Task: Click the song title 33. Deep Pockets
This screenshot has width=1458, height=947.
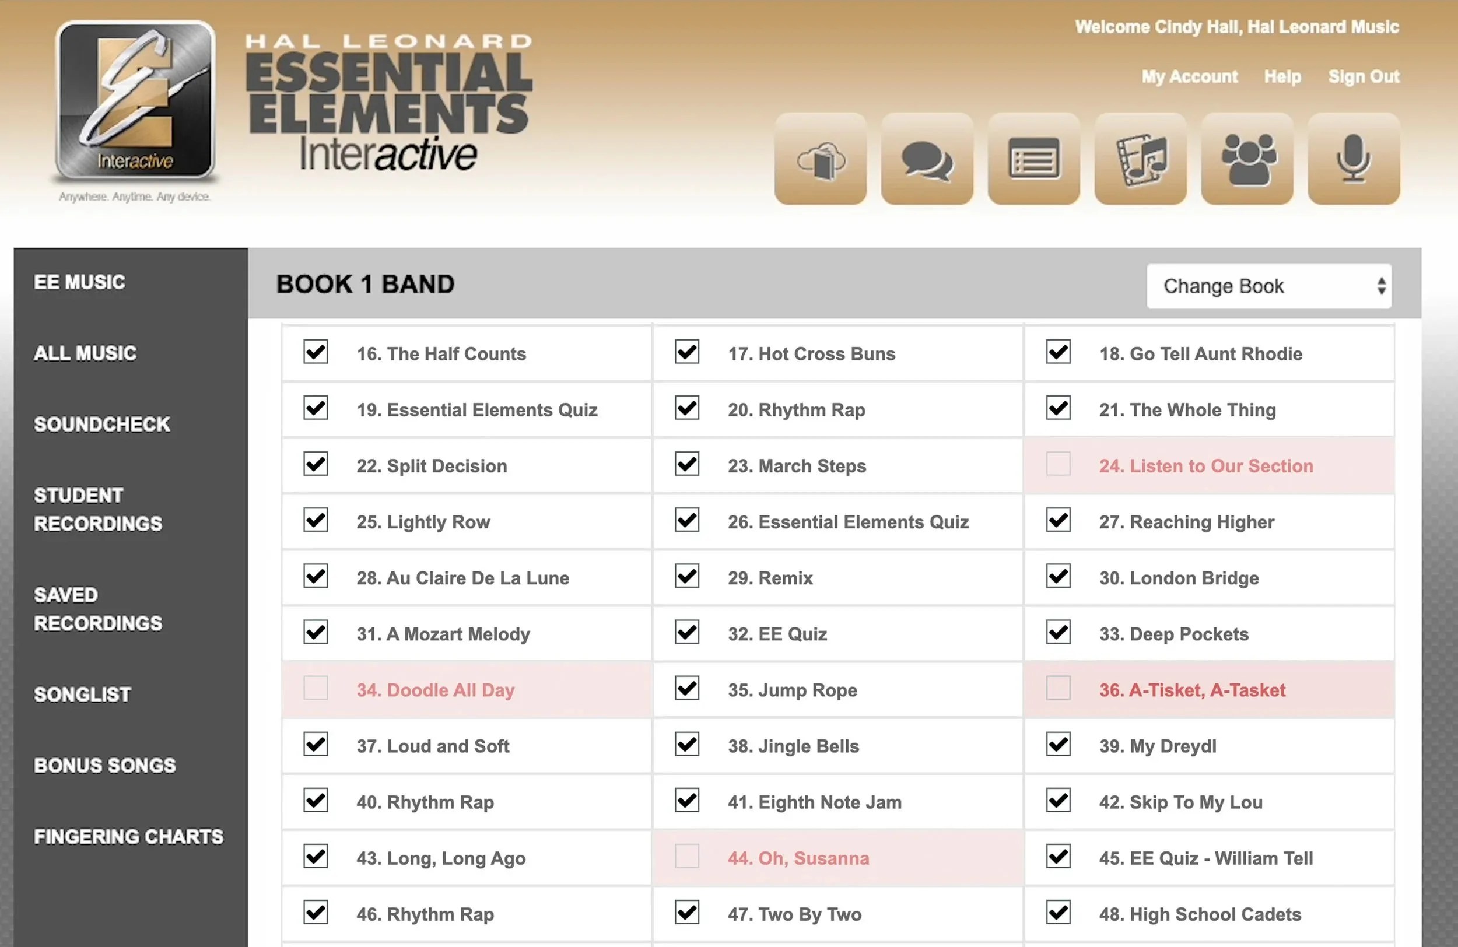Action: coord(1174,634)
